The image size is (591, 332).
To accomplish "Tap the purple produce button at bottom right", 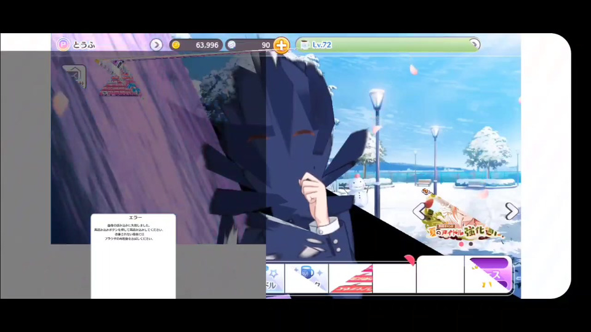I will [488, 275].
